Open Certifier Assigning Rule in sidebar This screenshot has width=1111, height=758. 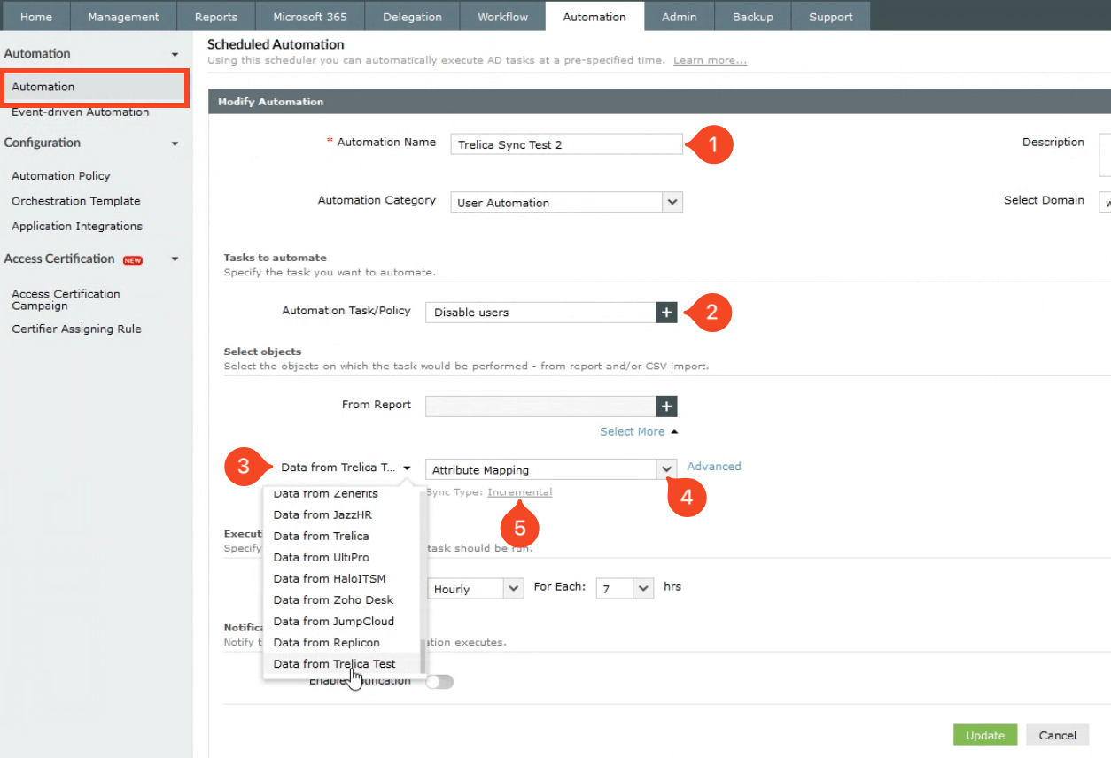76,329
